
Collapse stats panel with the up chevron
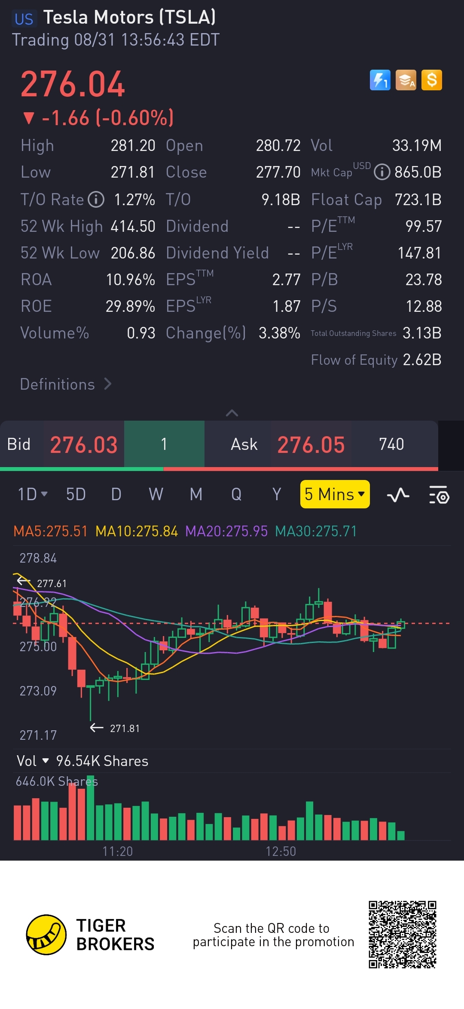click(232, 413)
